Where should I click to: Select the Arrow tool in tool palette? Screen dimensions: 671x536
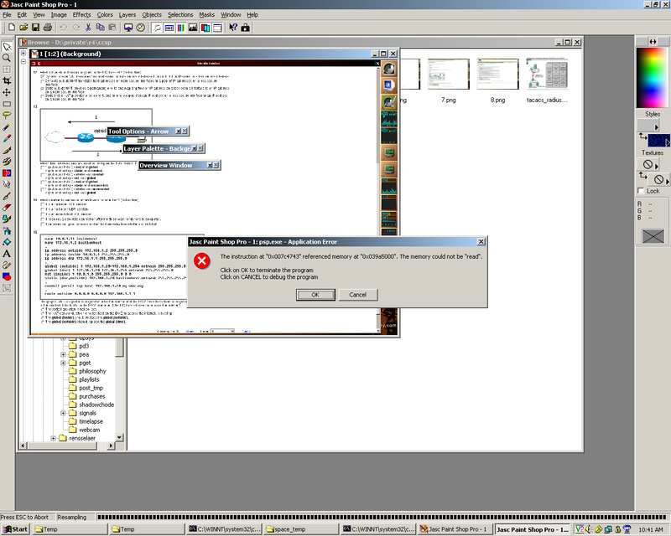tap(7, 47)
